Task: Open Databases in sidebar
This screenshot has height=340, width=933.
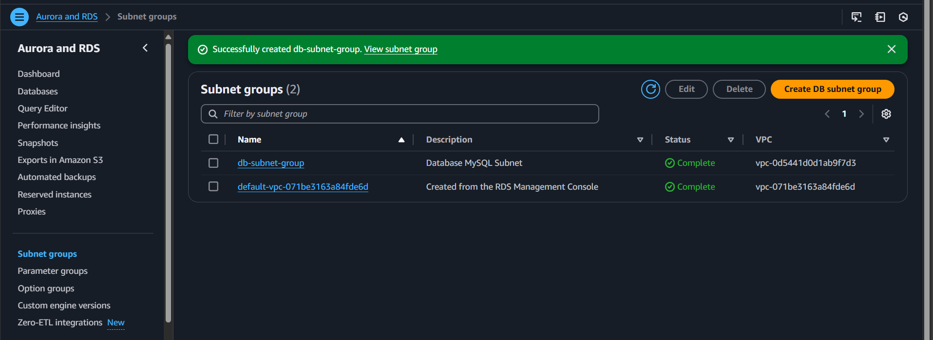Action: pos(38,91)
